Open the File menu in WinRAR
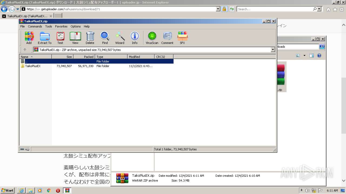 22,26
